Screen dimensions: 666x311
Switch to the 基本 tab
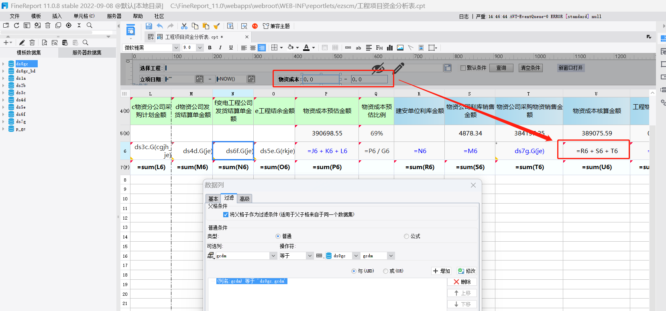213,199
